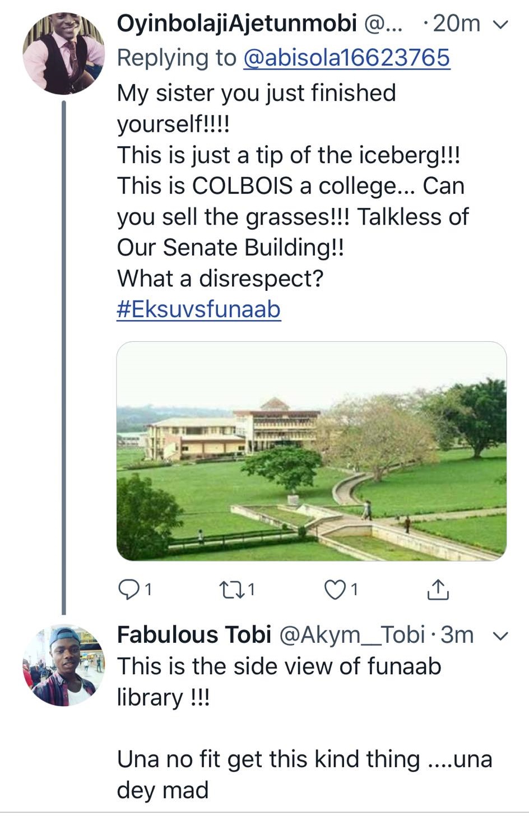529x816 pixels.
Task: Expand options chevron on OyinbolajiAjetunmobi's tweet
Action: point(499,25)
